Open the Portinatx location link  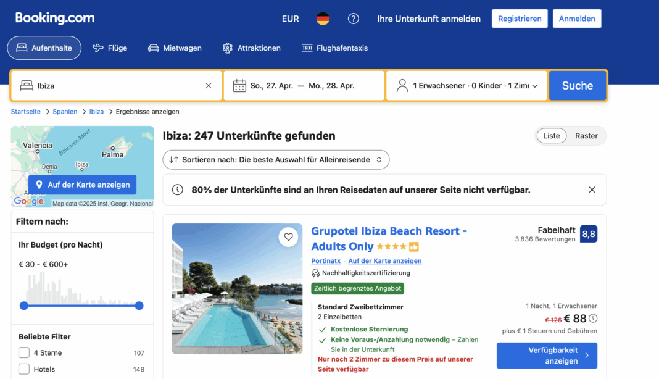(x=326, y=261)
